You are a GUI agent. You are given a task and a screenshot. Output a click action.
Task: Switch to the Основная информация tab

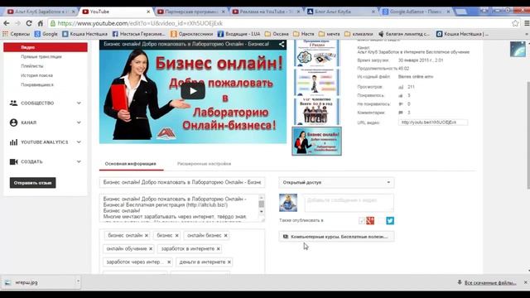131,164
